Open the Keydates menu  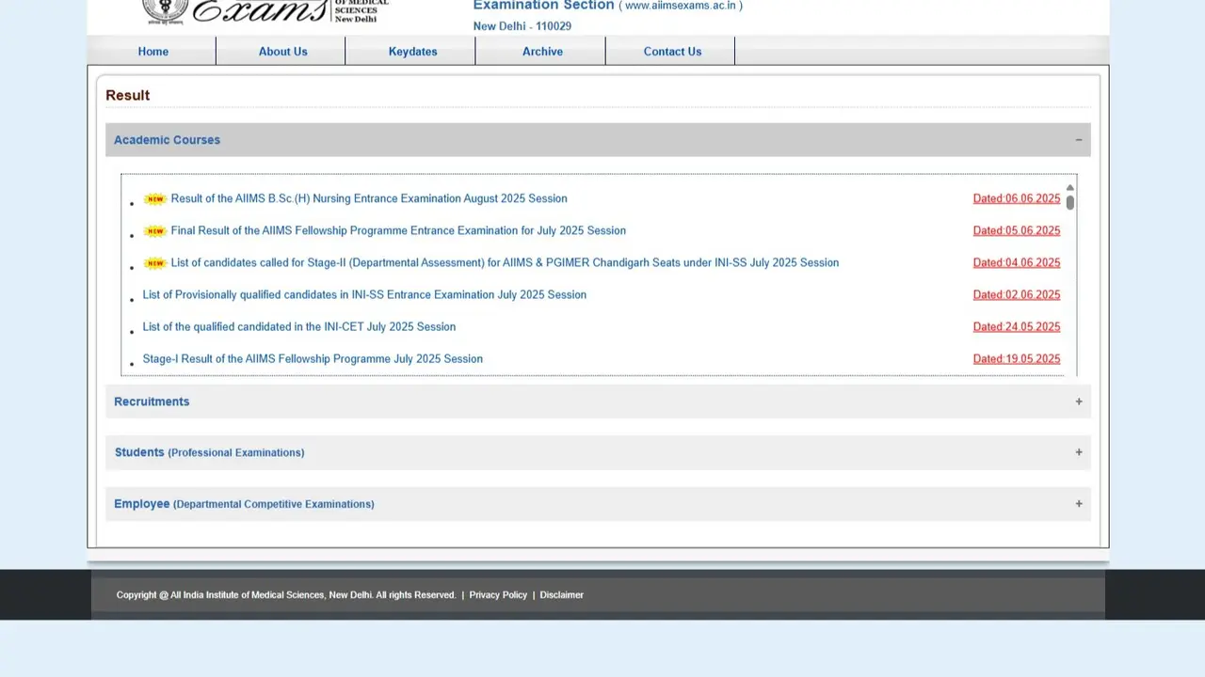412,52
